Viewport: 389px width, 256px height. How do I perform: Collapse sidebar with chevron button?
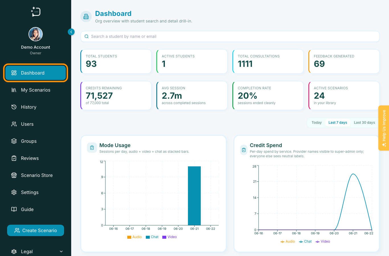tap(71, 32)
